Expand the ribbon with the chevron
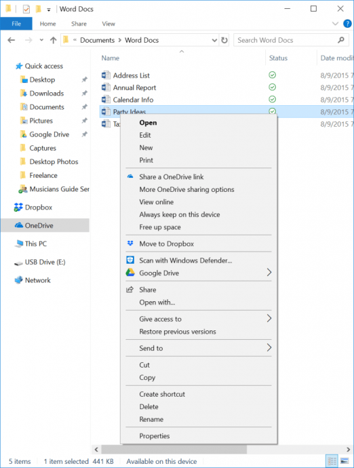Image resolution: width=354 pixels, height=468 pixels. point(335,24)
